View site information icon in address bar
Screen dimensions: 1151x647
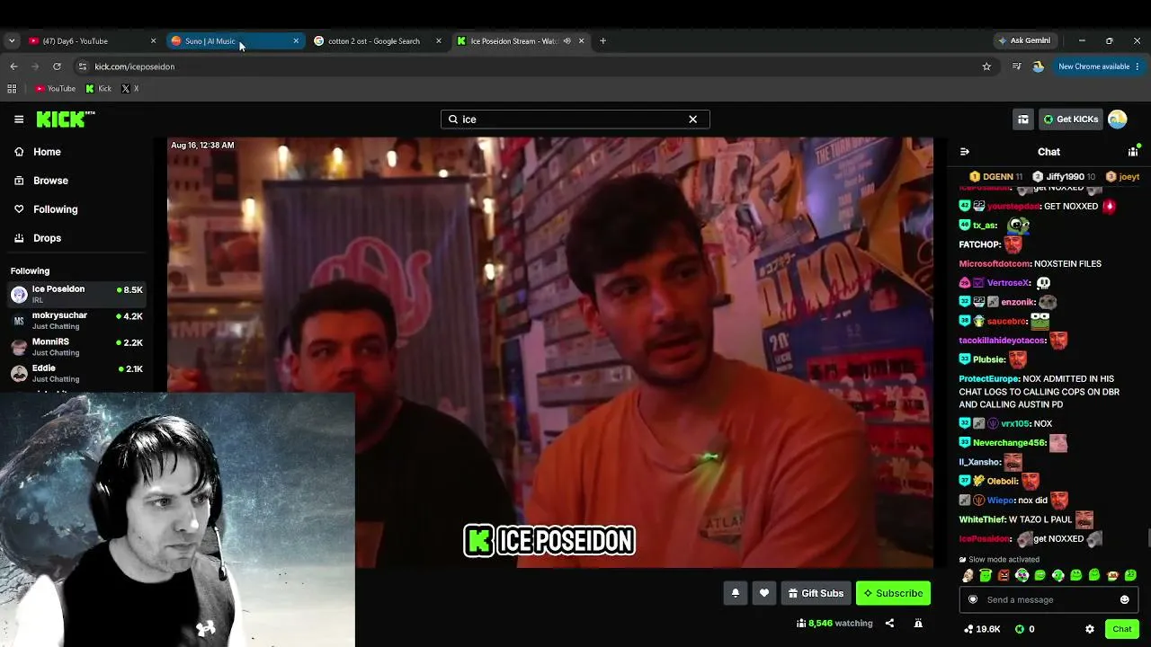83,66
